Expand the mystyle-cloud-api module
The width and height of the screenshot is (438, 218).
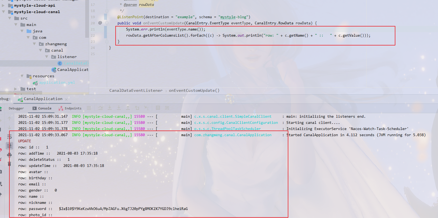tap(3, 5)
